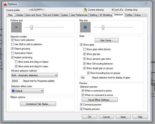Viewport: 155px width, 124px height.
Task: Open the Plot and Publish tab
Action: [51, 15]
